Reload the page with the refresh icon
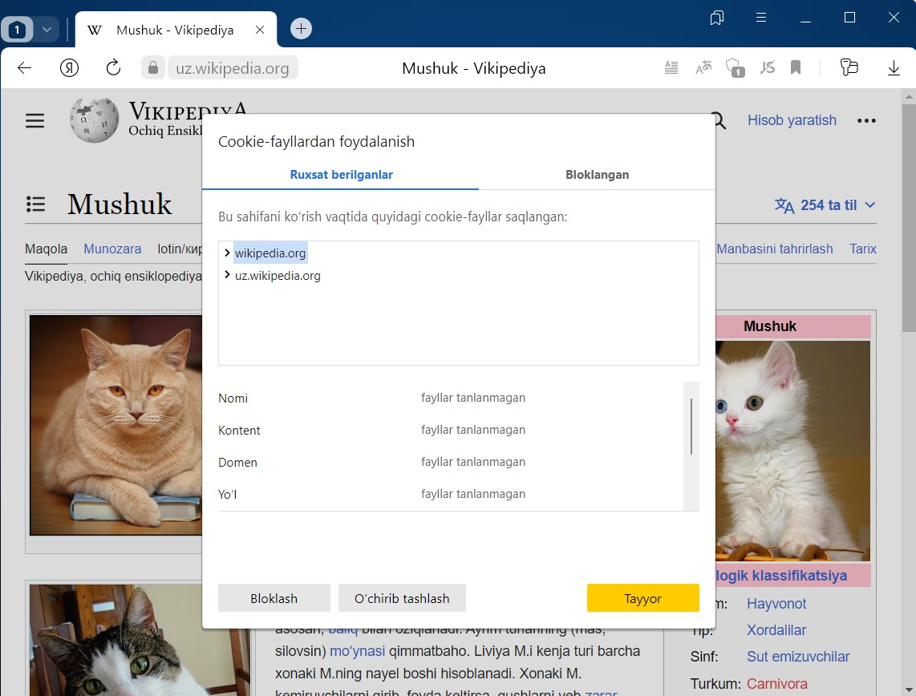 pyautogui.click(x=113, y=68)
